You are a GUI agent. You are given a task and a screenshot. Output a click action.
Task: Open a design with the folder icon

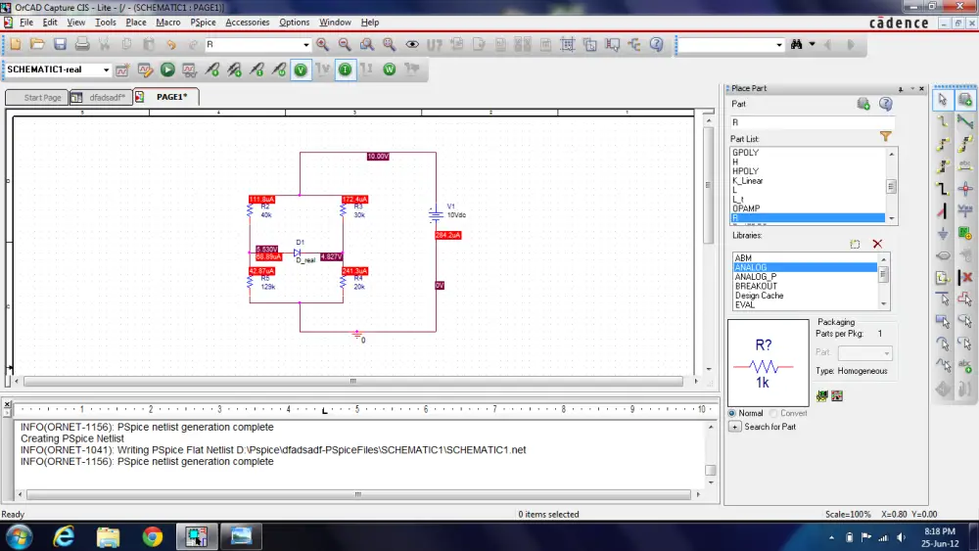point(37,44)
